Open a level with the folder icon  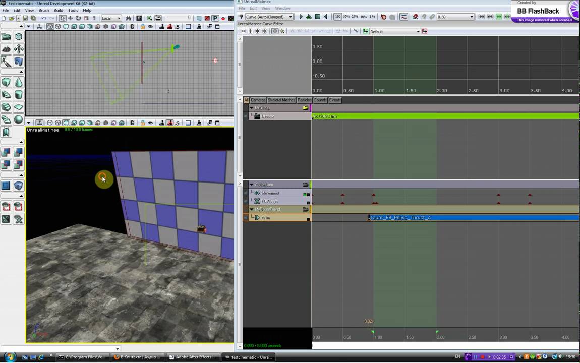[12, 18]
